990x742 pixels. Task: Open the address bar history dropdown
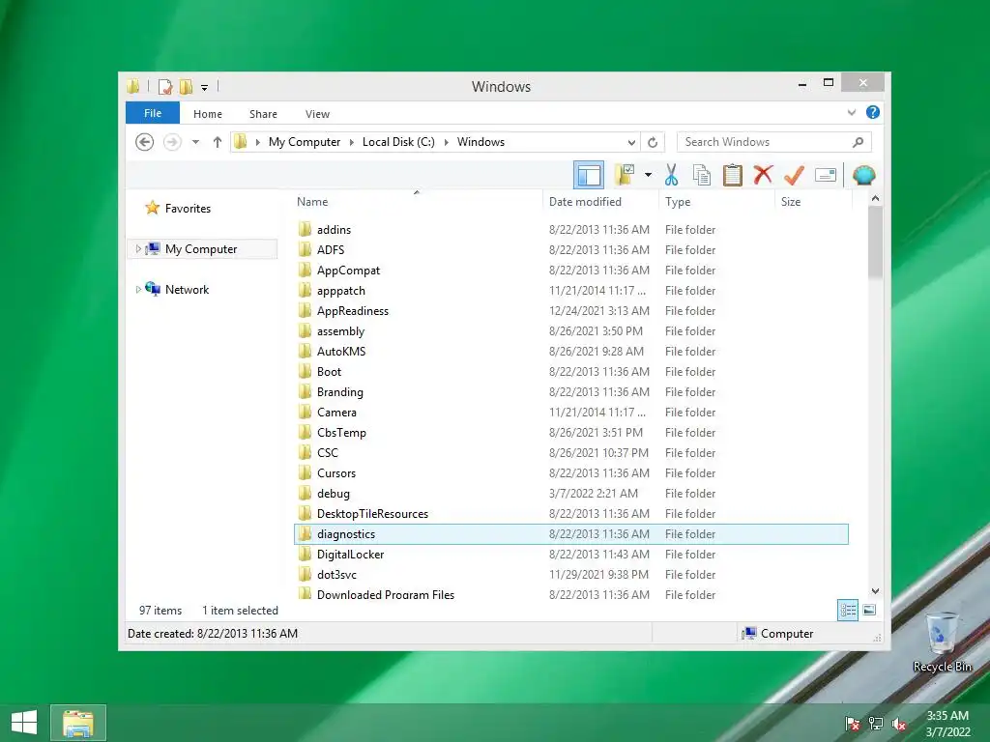click(x=631, y=142)
